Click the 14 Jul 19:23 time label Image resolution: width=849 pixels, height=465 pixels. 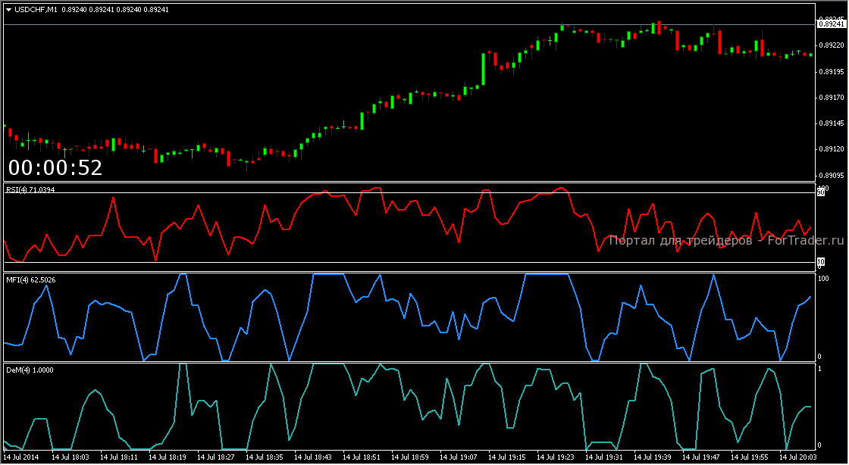pyautogui.click(x=556, y=457)
